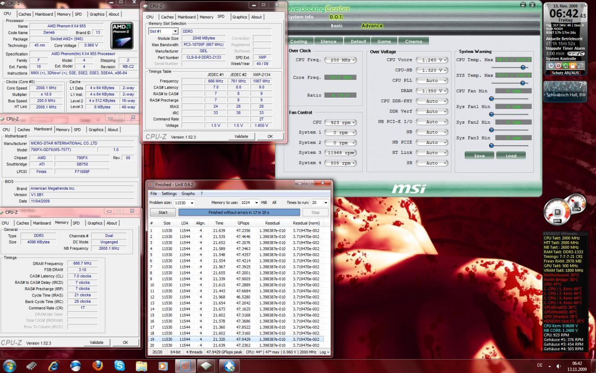Select the Cinema profile tab
Image resolution: width=596 pixels, height=373 pixels.
coord(413,41)
